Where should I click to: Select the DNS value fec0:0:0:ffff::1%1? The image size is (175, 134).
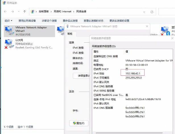tap(135, 108)
